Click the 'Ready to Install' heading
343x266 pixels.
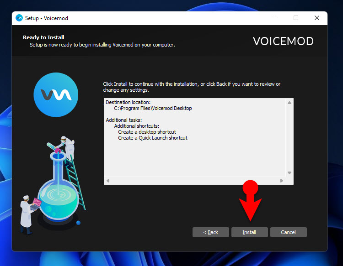point(43,37)
